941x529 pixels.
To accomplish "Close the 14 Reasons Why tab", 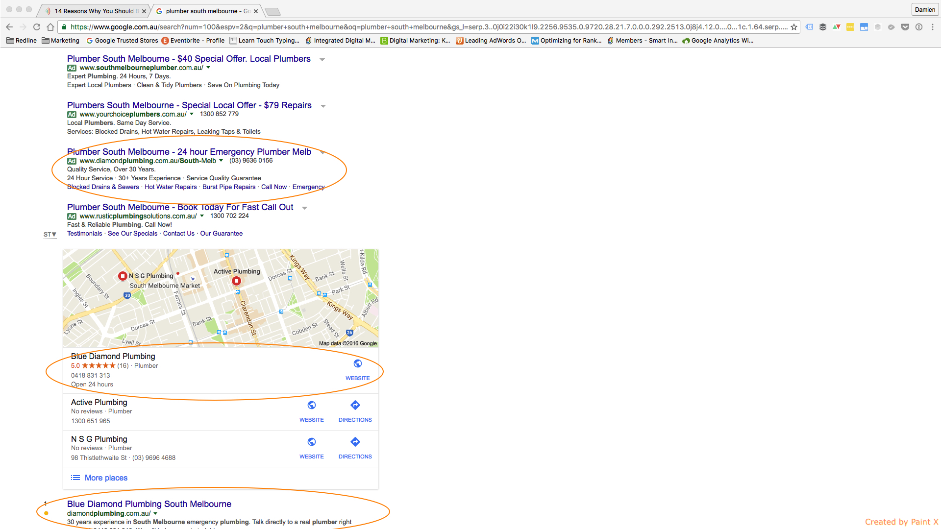I will [144, 11].
